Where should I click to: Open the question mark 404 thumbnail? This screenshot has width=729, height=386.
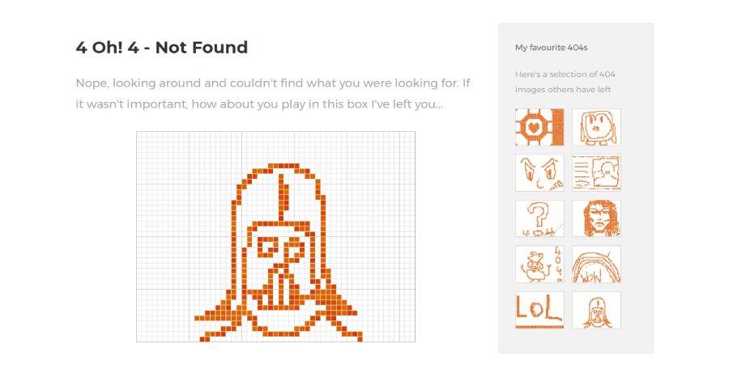click(x=539, y=218)
